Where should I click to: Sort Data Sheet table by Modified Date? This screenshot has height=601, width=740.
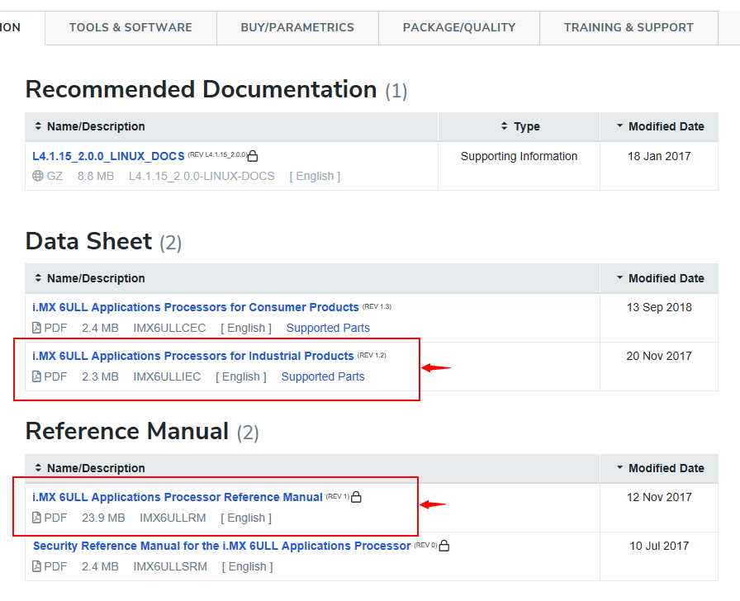[660, 278]
